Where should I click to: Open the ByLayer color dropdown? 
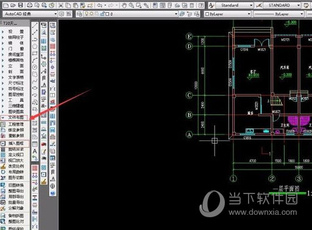[227, 14]
